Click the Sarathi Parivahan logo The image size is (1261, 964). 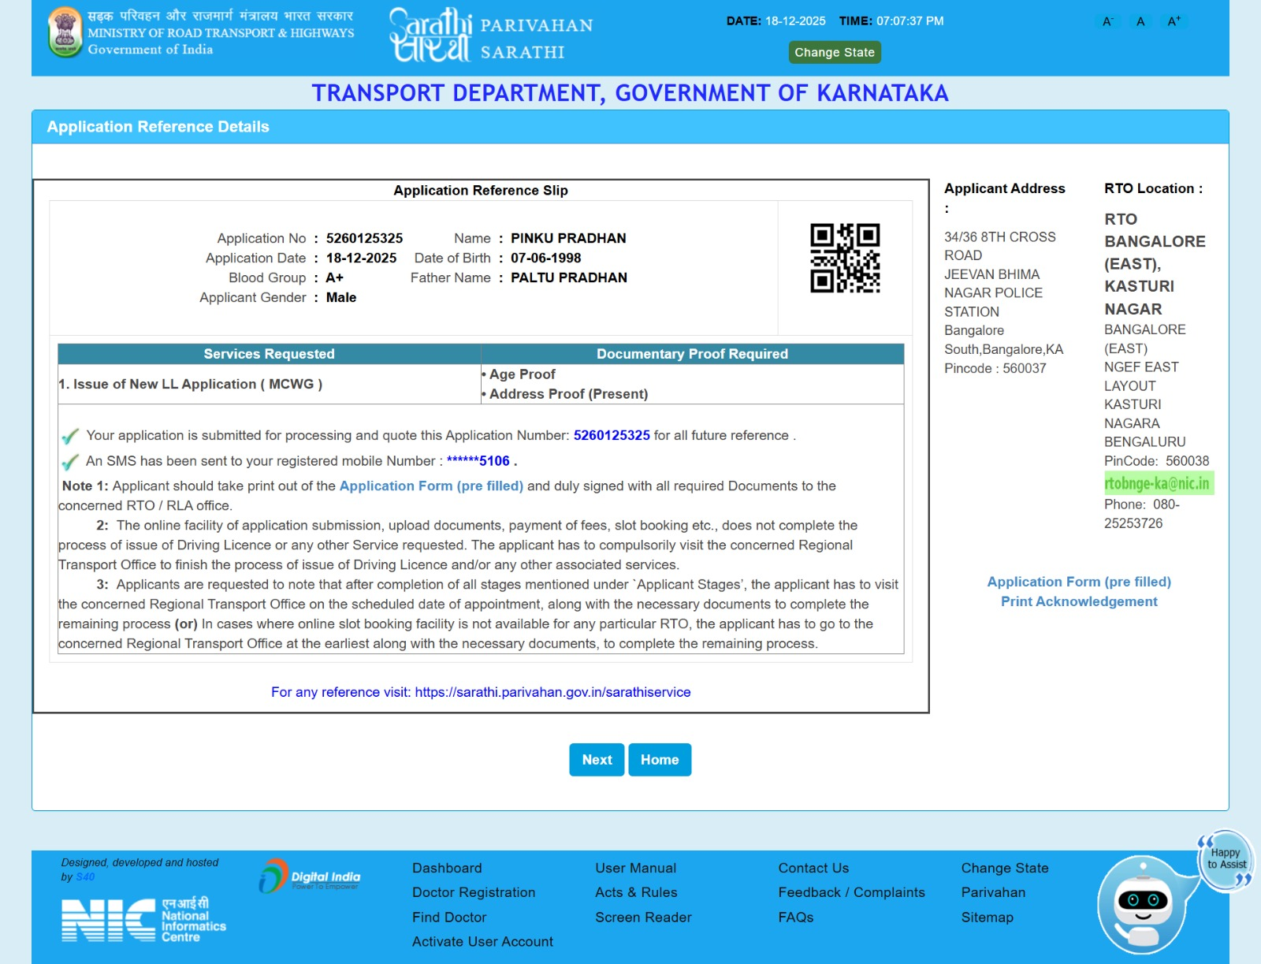(x=491, y=35)
